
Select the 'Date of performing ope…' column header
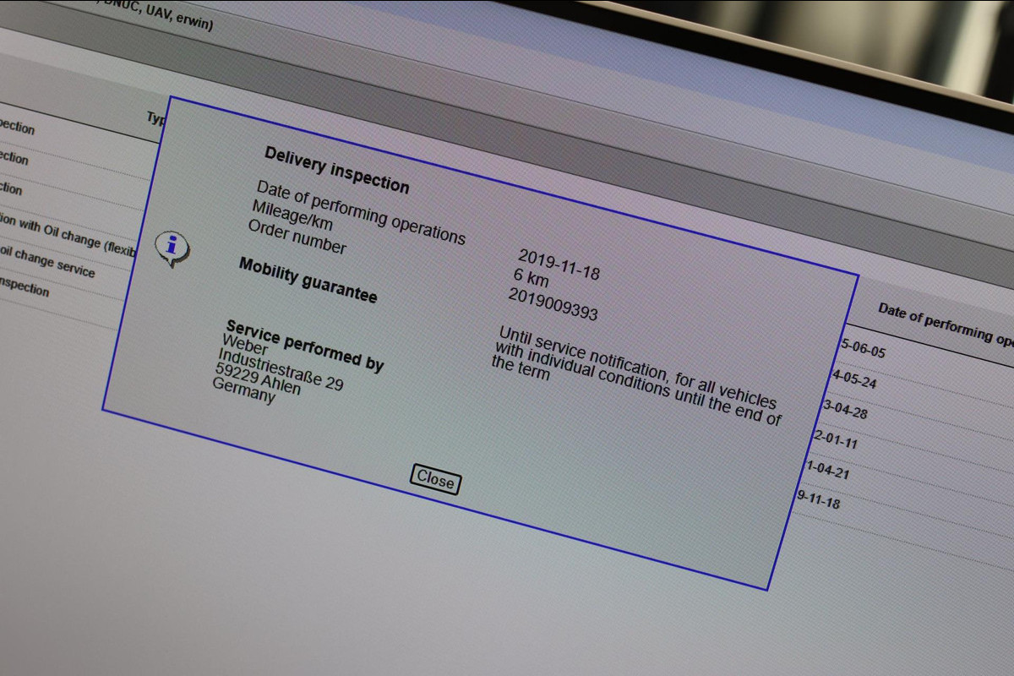pos(946,324)
